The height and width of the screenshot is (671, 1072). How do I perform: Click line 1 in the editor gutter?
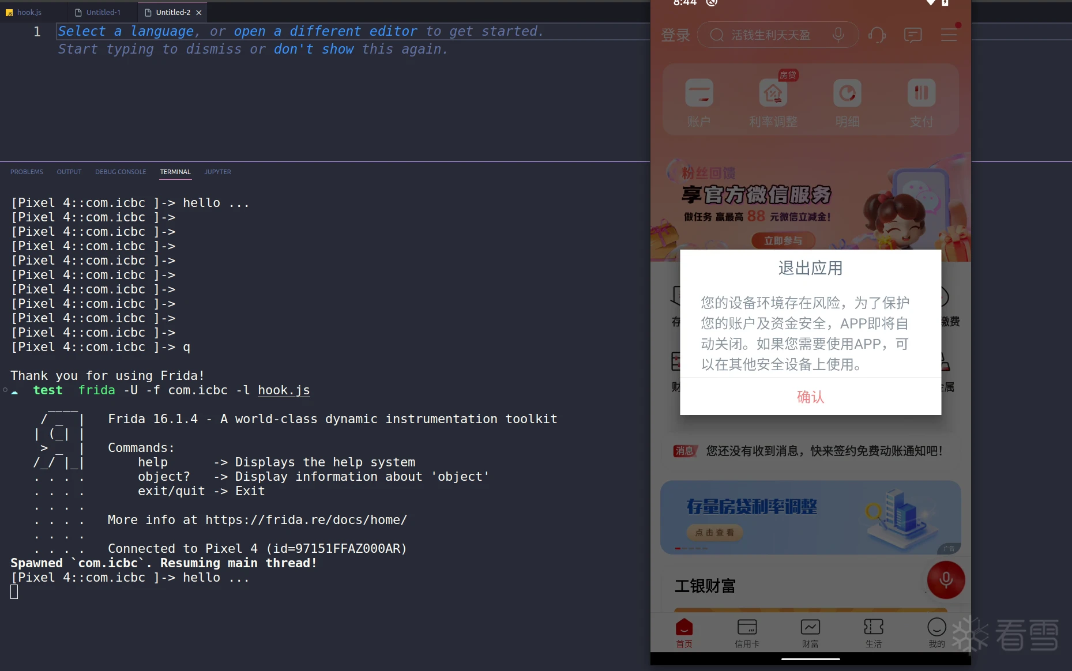(x=37, y=32)
